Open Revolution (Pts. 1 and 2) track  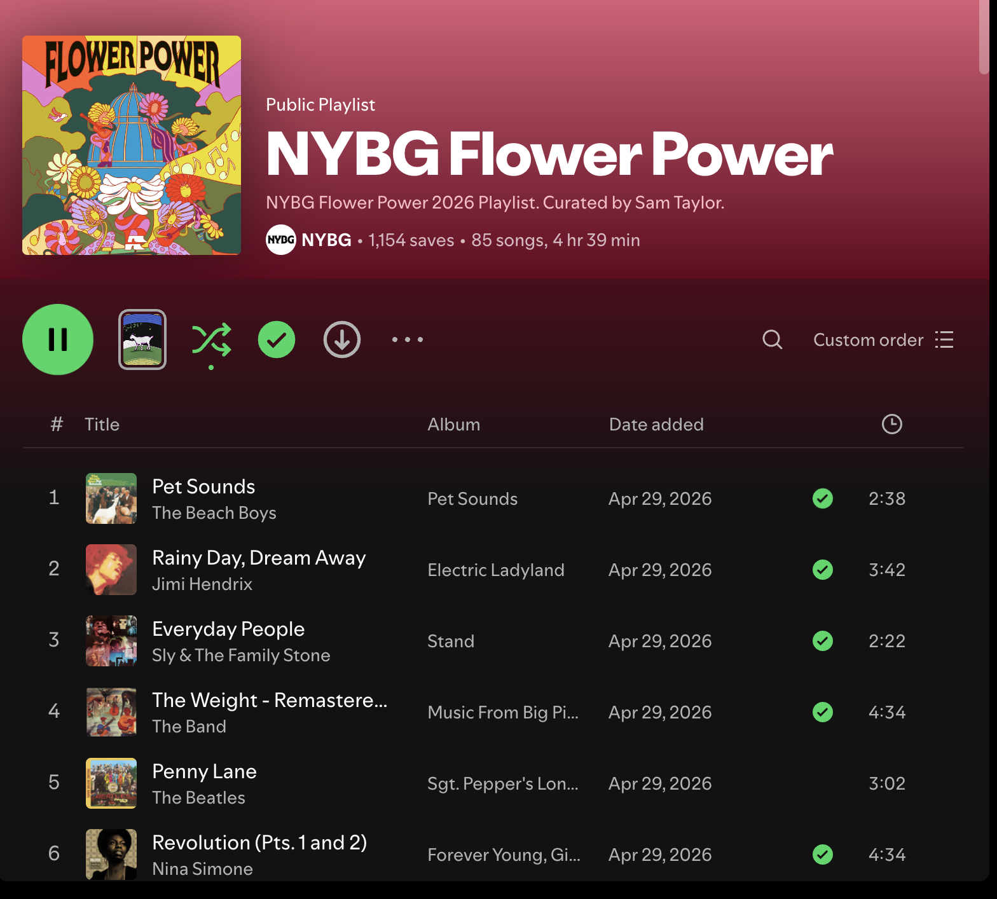click(259, 842)
